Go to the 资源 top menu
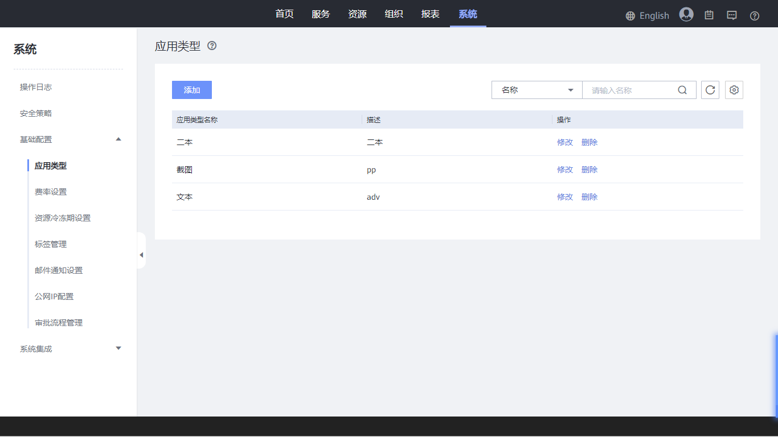 tap(357, 14)
